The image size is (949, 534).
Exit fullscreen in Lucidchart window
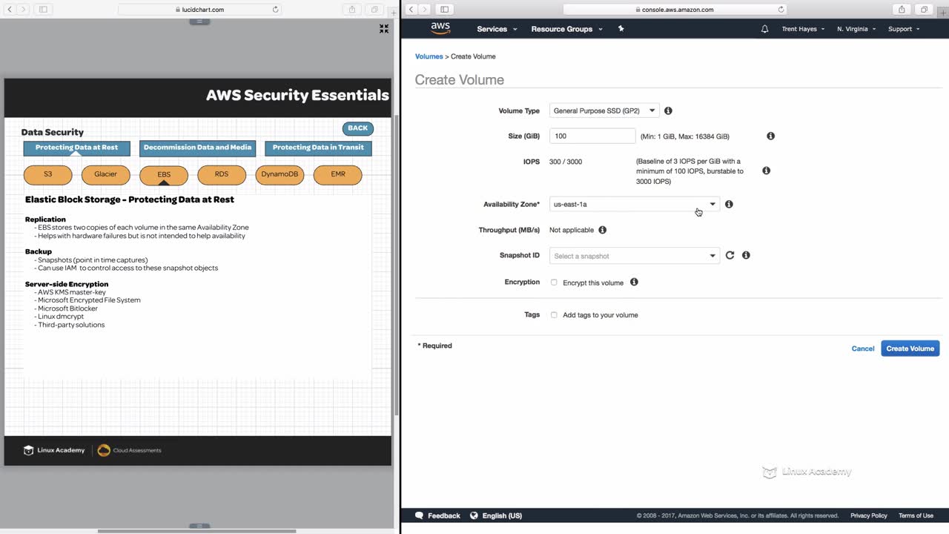click(x=384, y=28)
